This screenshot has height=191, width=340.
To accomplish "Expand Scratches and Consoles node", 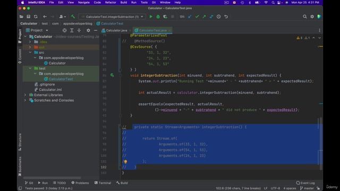I will coord(25,100).
